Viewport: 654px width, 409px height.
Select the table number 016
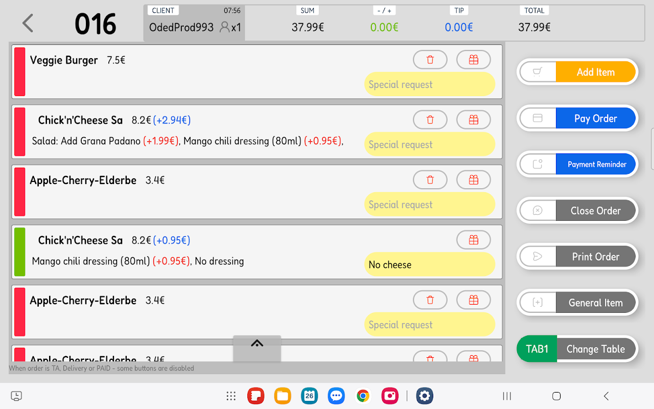point(96,24)
